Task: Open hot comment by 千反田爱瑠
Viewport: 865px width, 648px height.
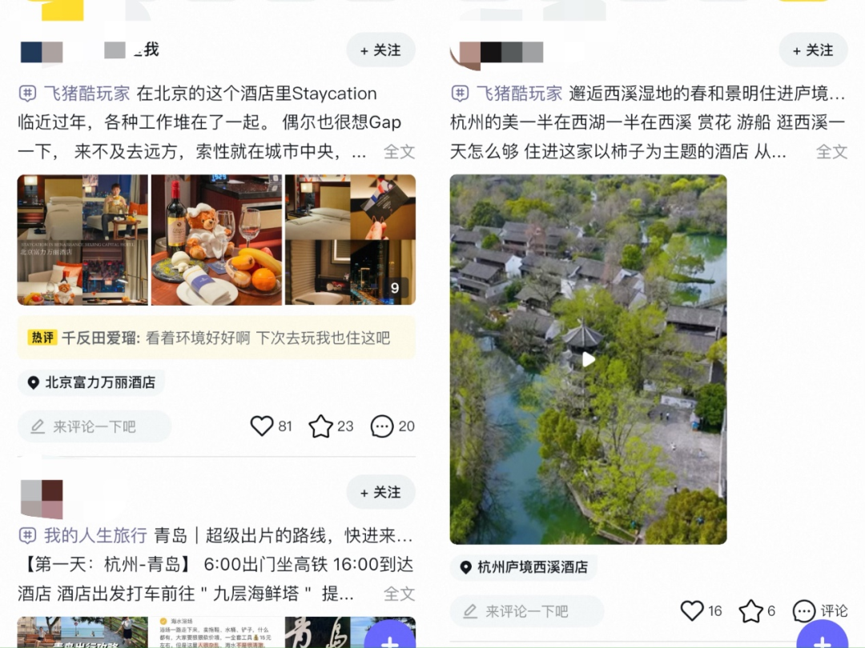Action: (x=216, y=338)
